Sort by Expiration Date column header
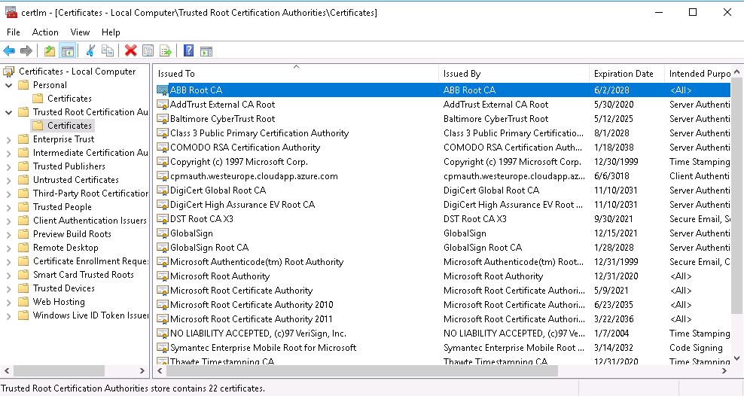The image size is (744, 396). [627, 74]
